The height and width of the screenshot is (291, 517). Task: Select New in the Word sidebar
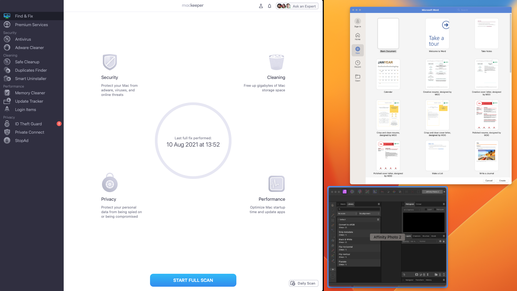pos(358,50)
